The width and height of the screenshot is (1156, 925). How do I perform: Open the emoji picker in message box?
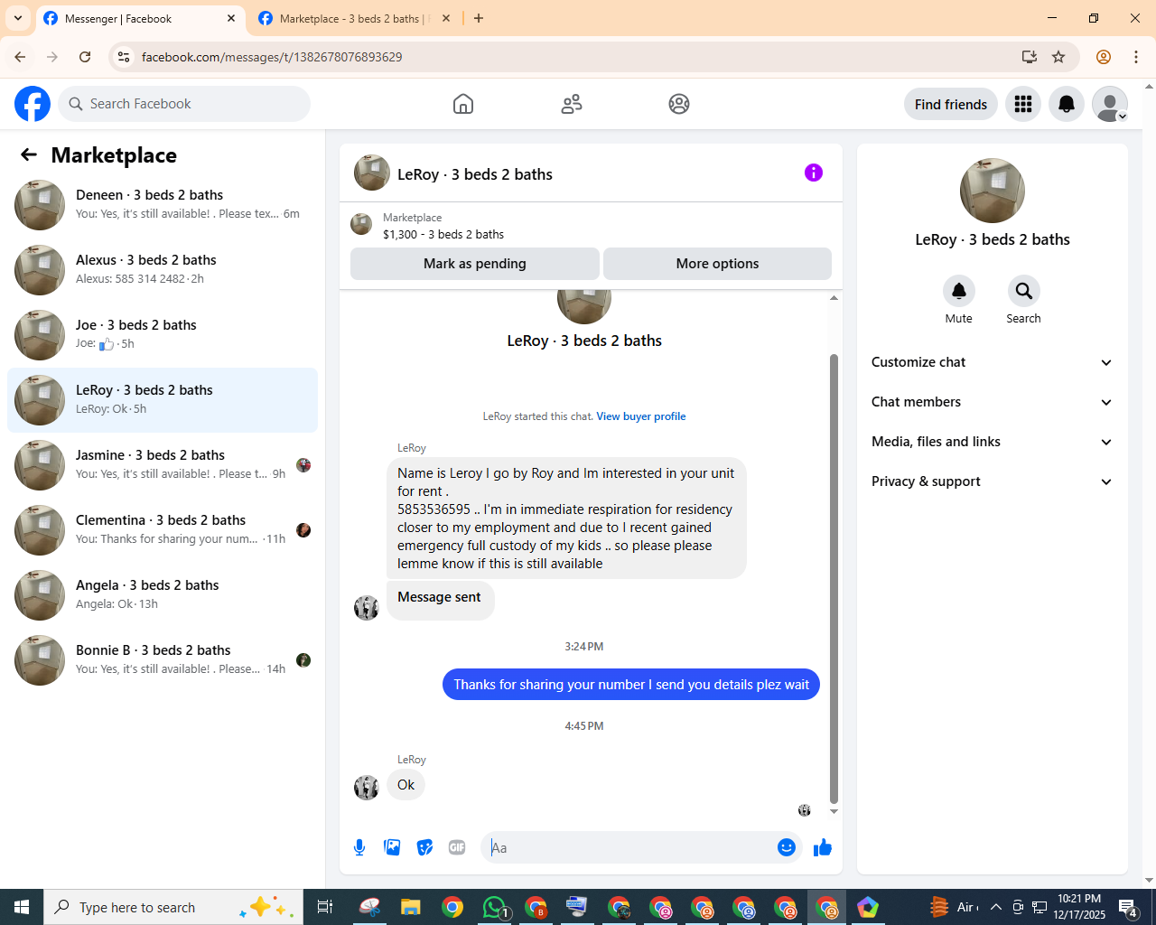[x=787, y=847]
